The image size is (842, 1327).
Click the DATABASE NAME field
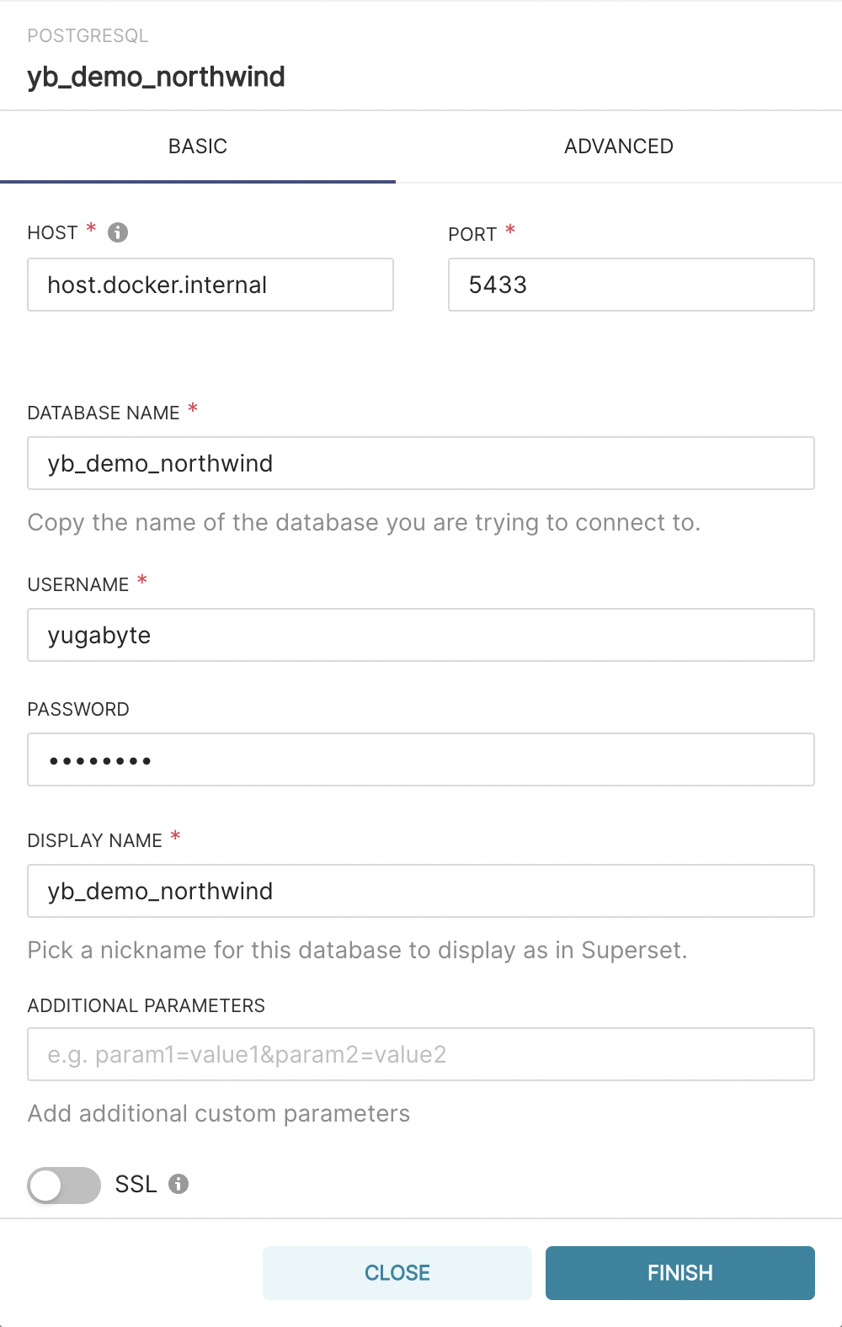[421, 463]
